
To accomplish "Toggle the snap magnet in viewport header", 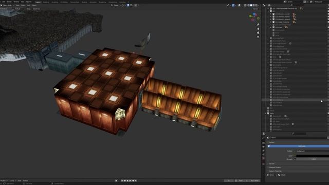I will pos(128,5).
